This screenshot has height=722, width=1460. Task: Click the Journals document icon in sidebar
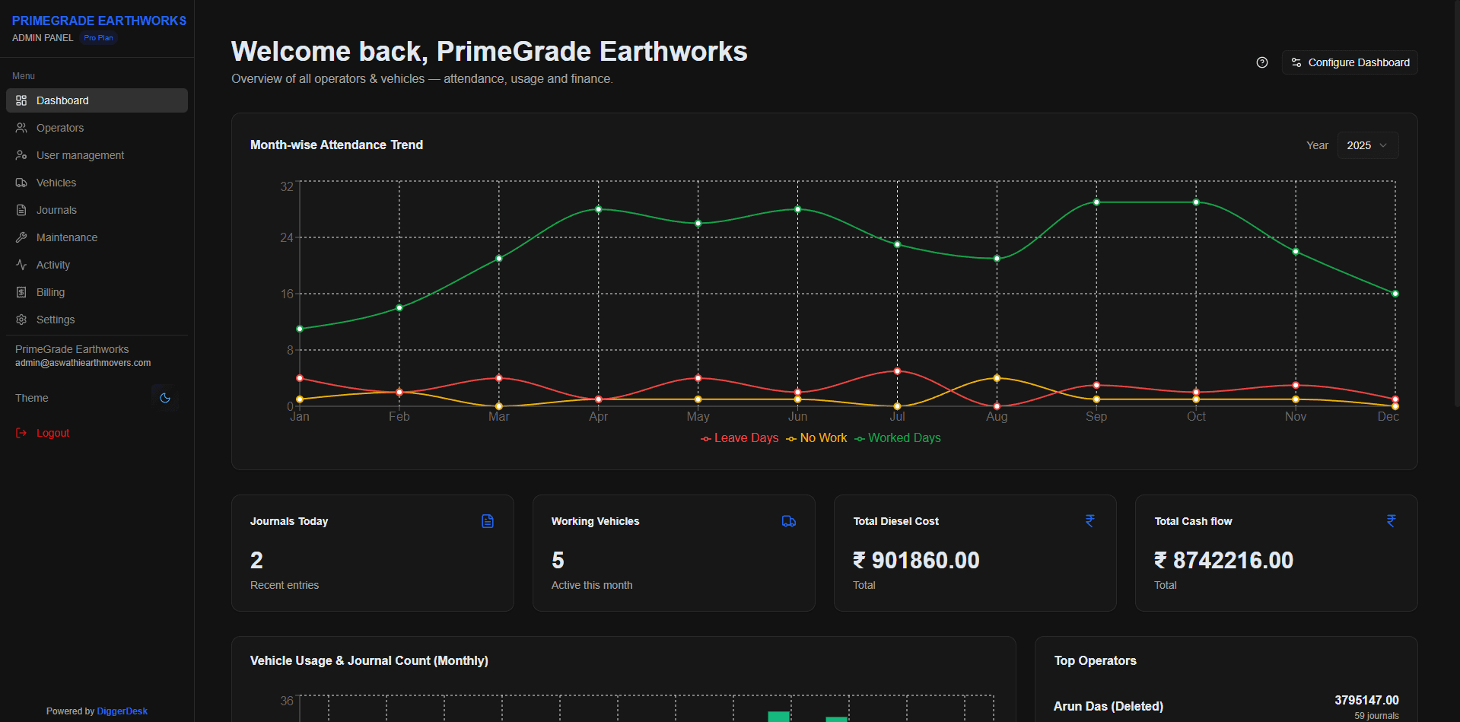click(21, 210)
